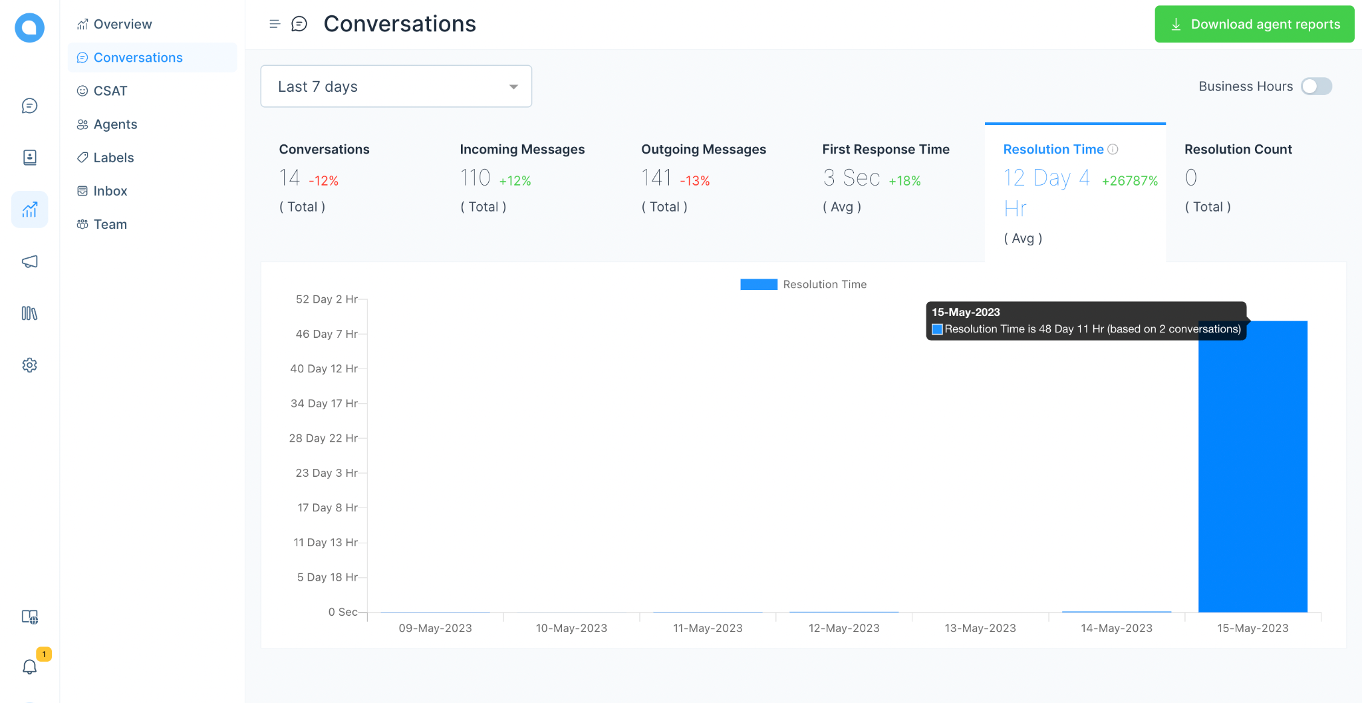
Task: Open the contacts icon in sidebar
Action: (x=29, y=158)
